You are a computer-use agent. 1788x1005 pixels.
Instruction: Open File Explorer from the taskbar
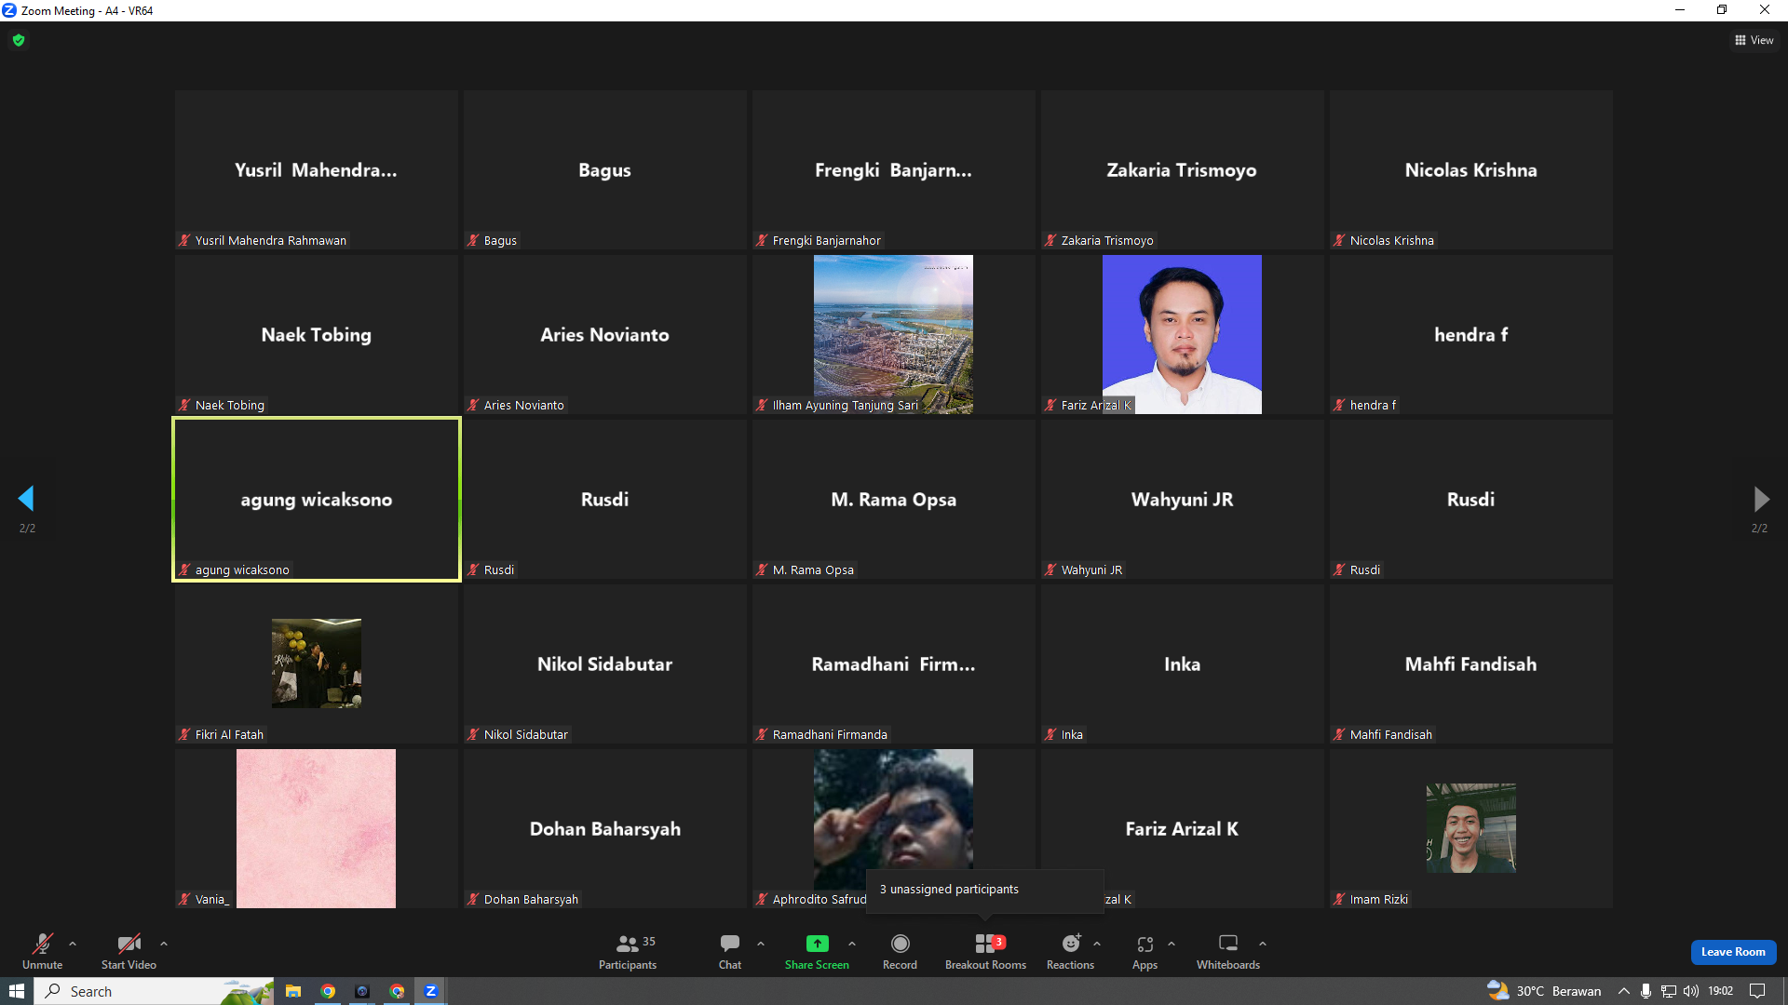point(293,991)
